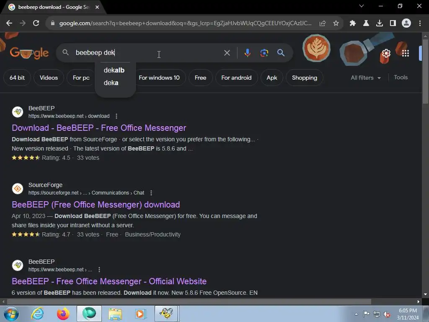The image size is (429, 322).
Task: Focus the Google search input field
Action: pos(148,52)
